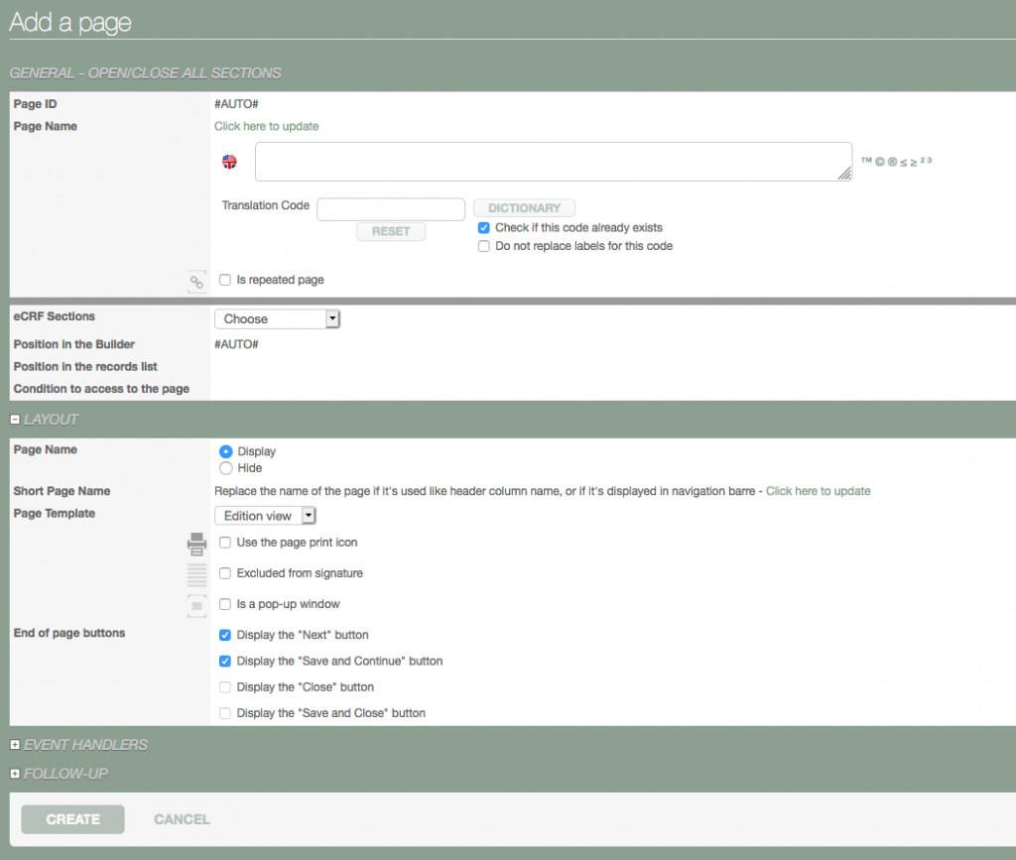The image size is (1016, 860).
Task: Insert the trademark ™ symbol
Action: (865, 161)
